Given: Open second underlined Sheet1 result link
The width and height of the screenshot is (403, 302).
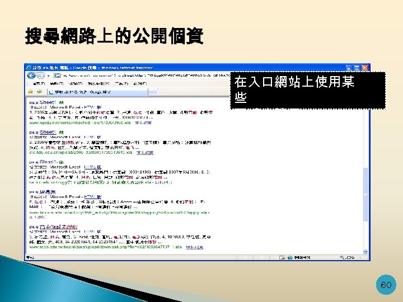Looking at the screenshot, I should (x=48, y=132).
